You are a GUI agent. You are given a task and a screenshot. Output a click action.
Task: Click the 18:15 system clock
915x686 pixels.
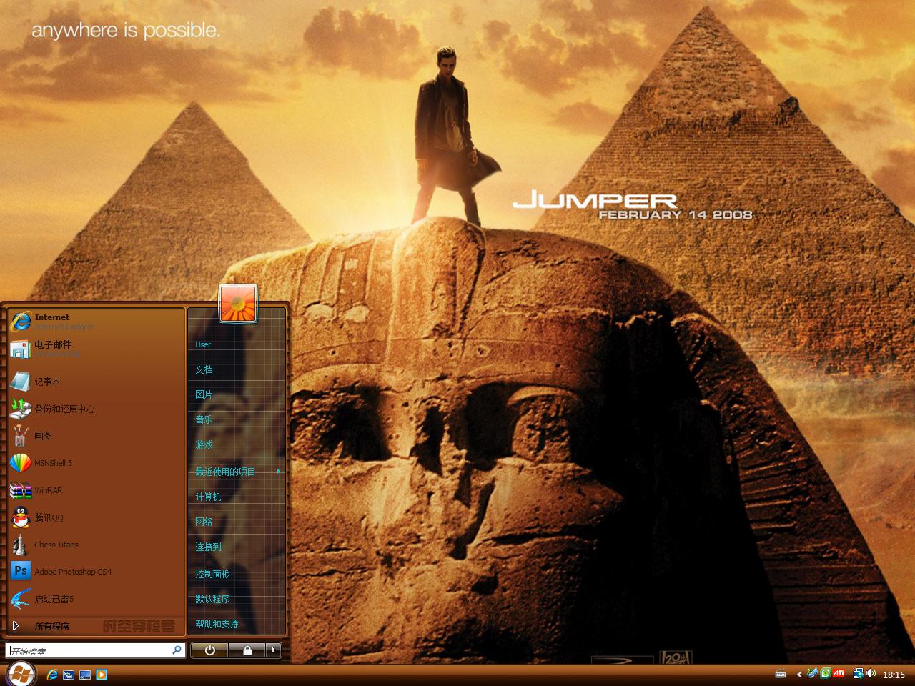894,675
